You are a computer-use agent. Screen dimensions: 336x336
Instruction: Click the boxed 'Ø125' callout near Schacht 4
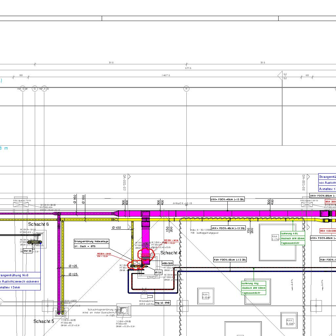(158, 272)
